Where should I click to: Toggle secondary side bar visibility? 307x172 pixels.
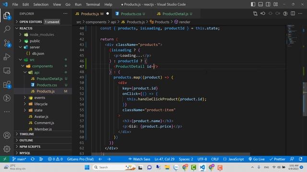(268, 4)
